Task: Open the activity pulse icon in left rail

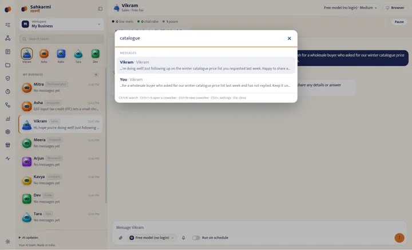Action: point(8,159)
